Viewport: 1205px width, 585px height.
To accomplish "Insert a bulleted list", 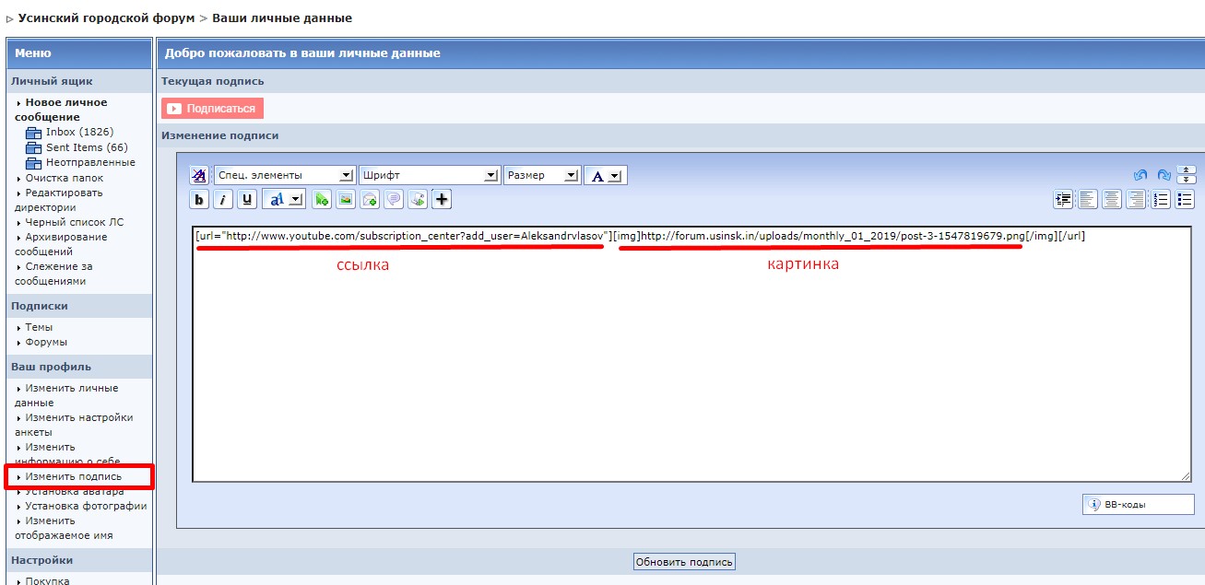I will pyautogui.click(x=1186, y=199).
